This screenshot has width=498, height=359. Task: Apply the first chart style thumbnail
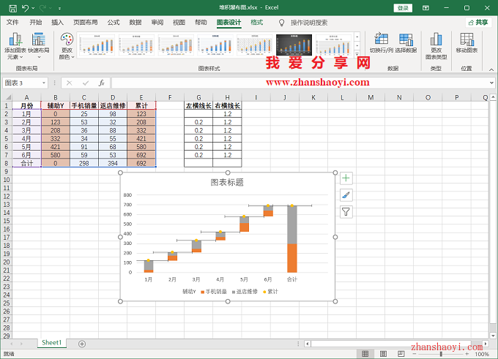pyautogui.click(x=97, y=45)
